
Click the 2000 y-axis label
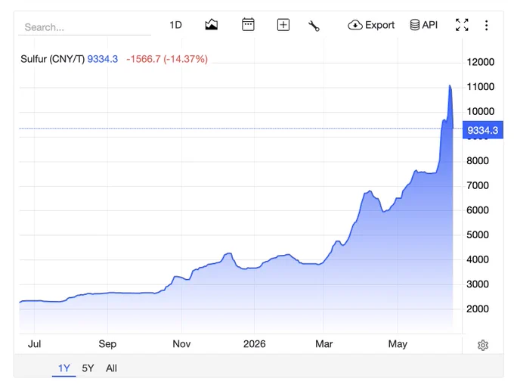(x=478, y=309)
